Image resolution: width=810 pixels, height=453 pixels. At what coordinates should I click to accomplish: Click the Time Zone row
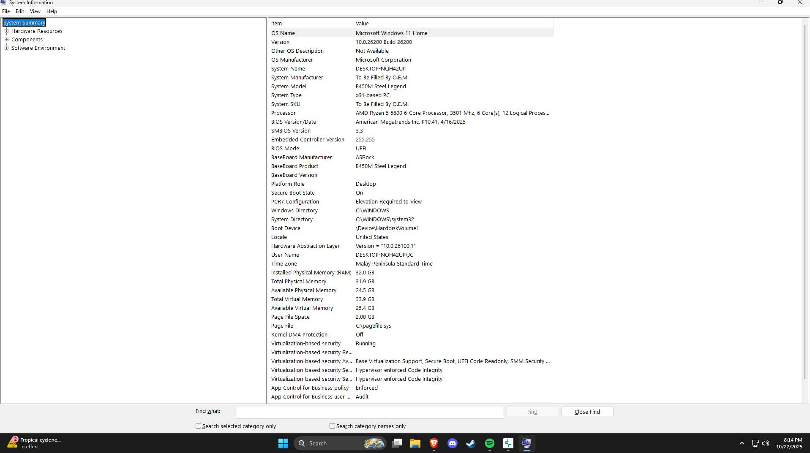coord(411,264)
